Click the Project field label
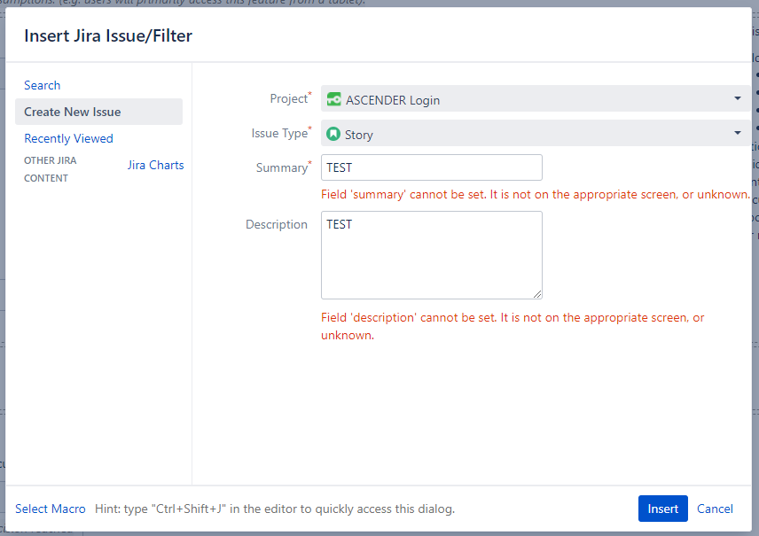This screenshot has height=536, width=759. (x=289, y=98)
